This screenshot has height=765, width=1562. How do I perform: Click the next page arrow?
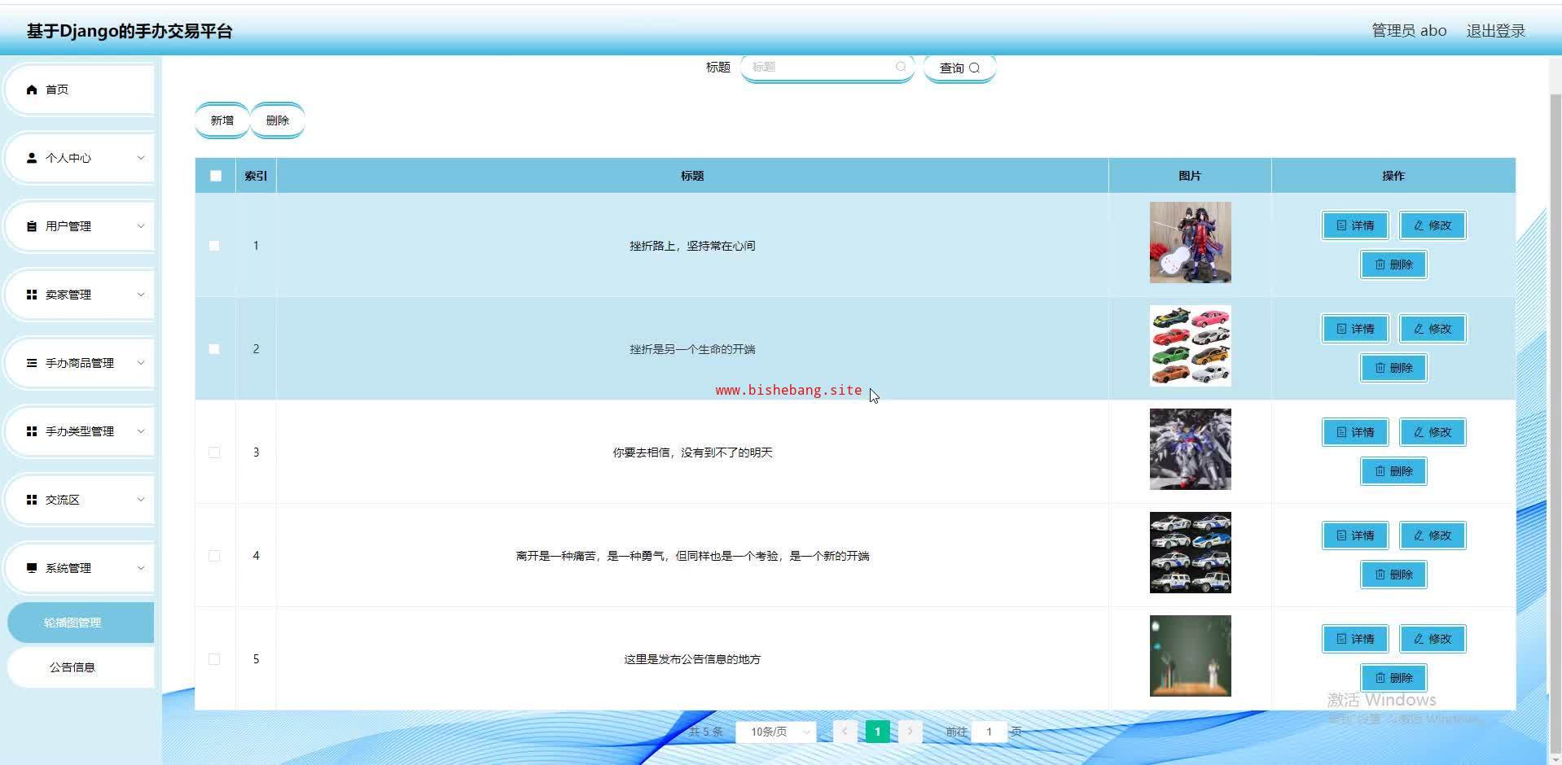[910, 732]
